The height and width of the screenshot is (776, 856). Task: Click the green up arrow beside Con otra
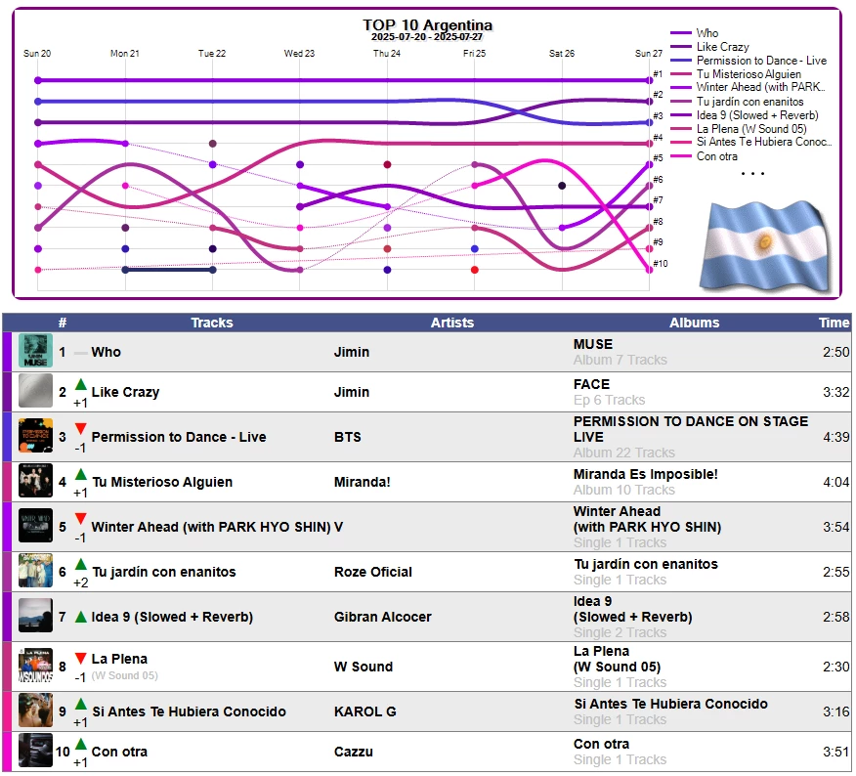[x=81, y=744]
